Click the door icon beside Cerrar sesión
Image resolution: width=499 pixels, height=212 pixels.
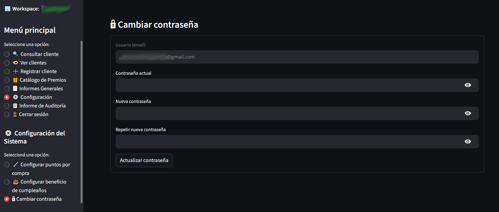(x=15, y=114)
